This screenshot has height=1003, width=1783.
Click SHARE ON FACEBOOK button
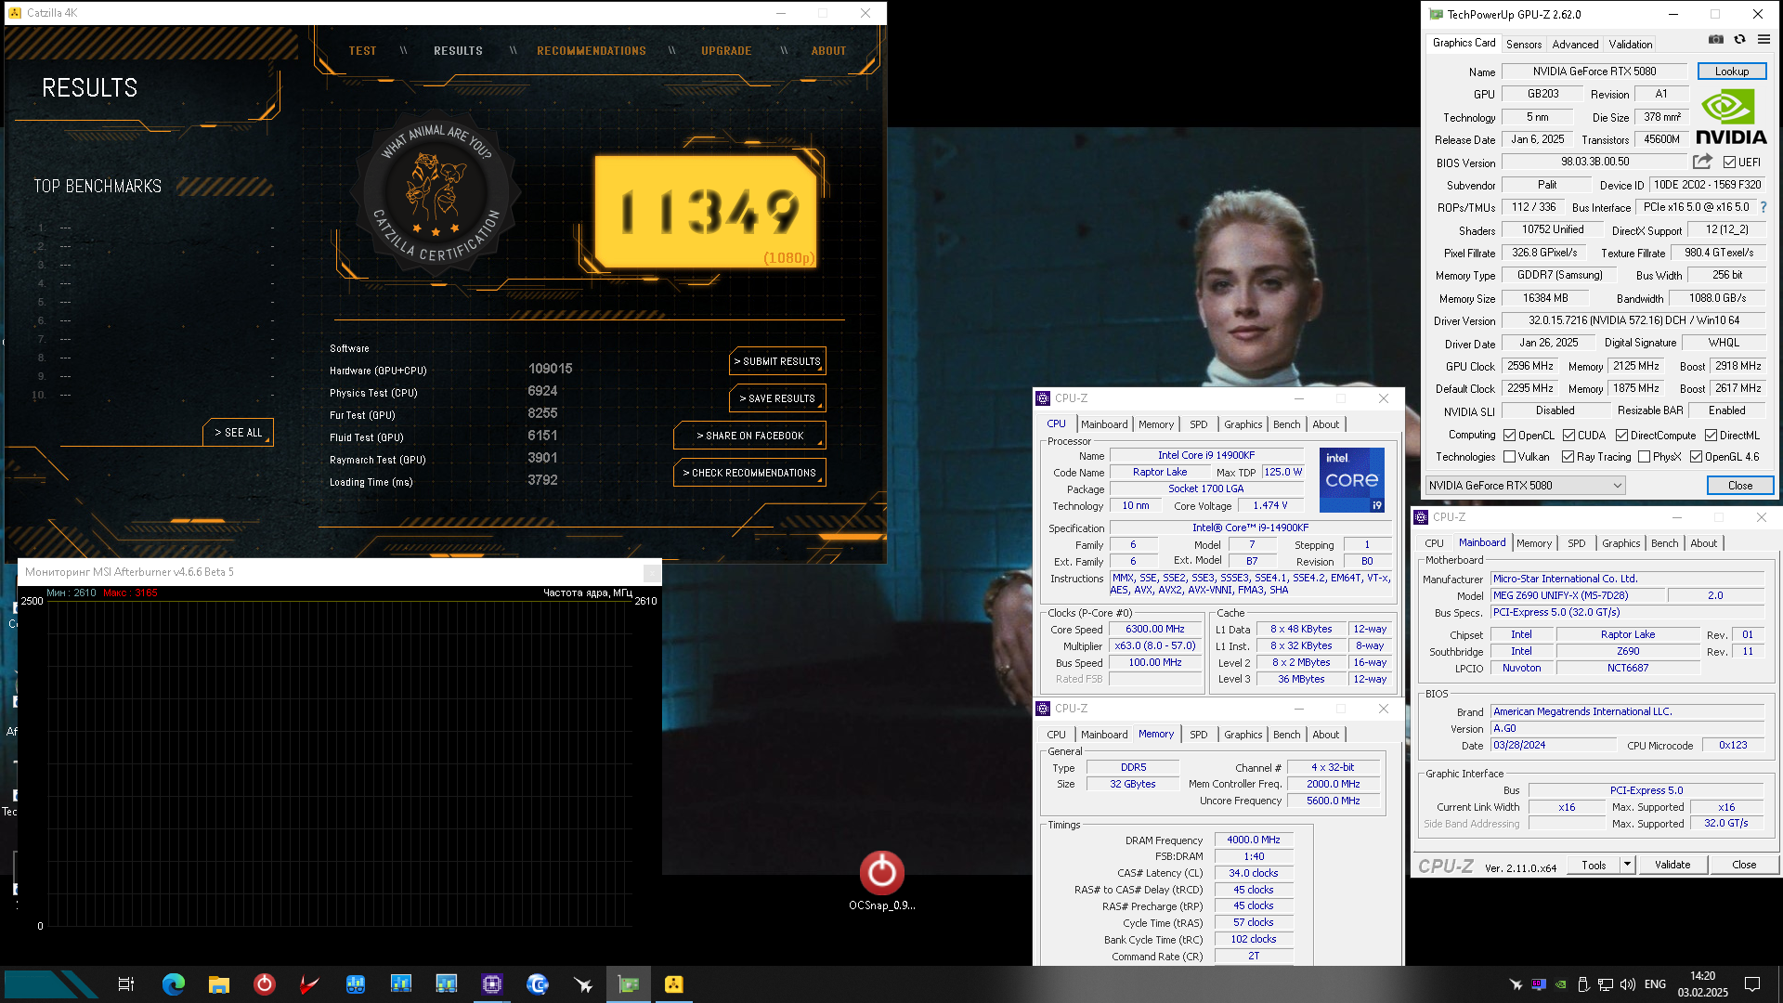point(750,436)
